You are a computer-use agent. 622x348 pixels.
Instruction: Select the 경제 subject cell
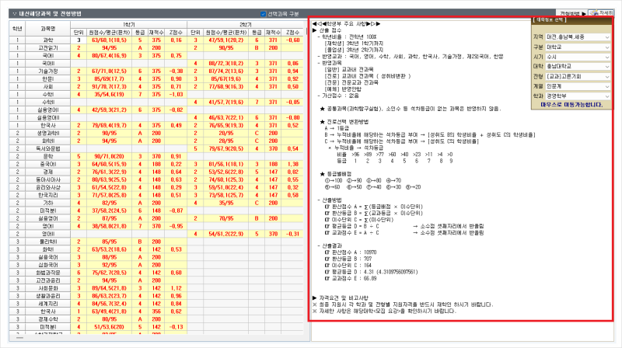(48, 172)
